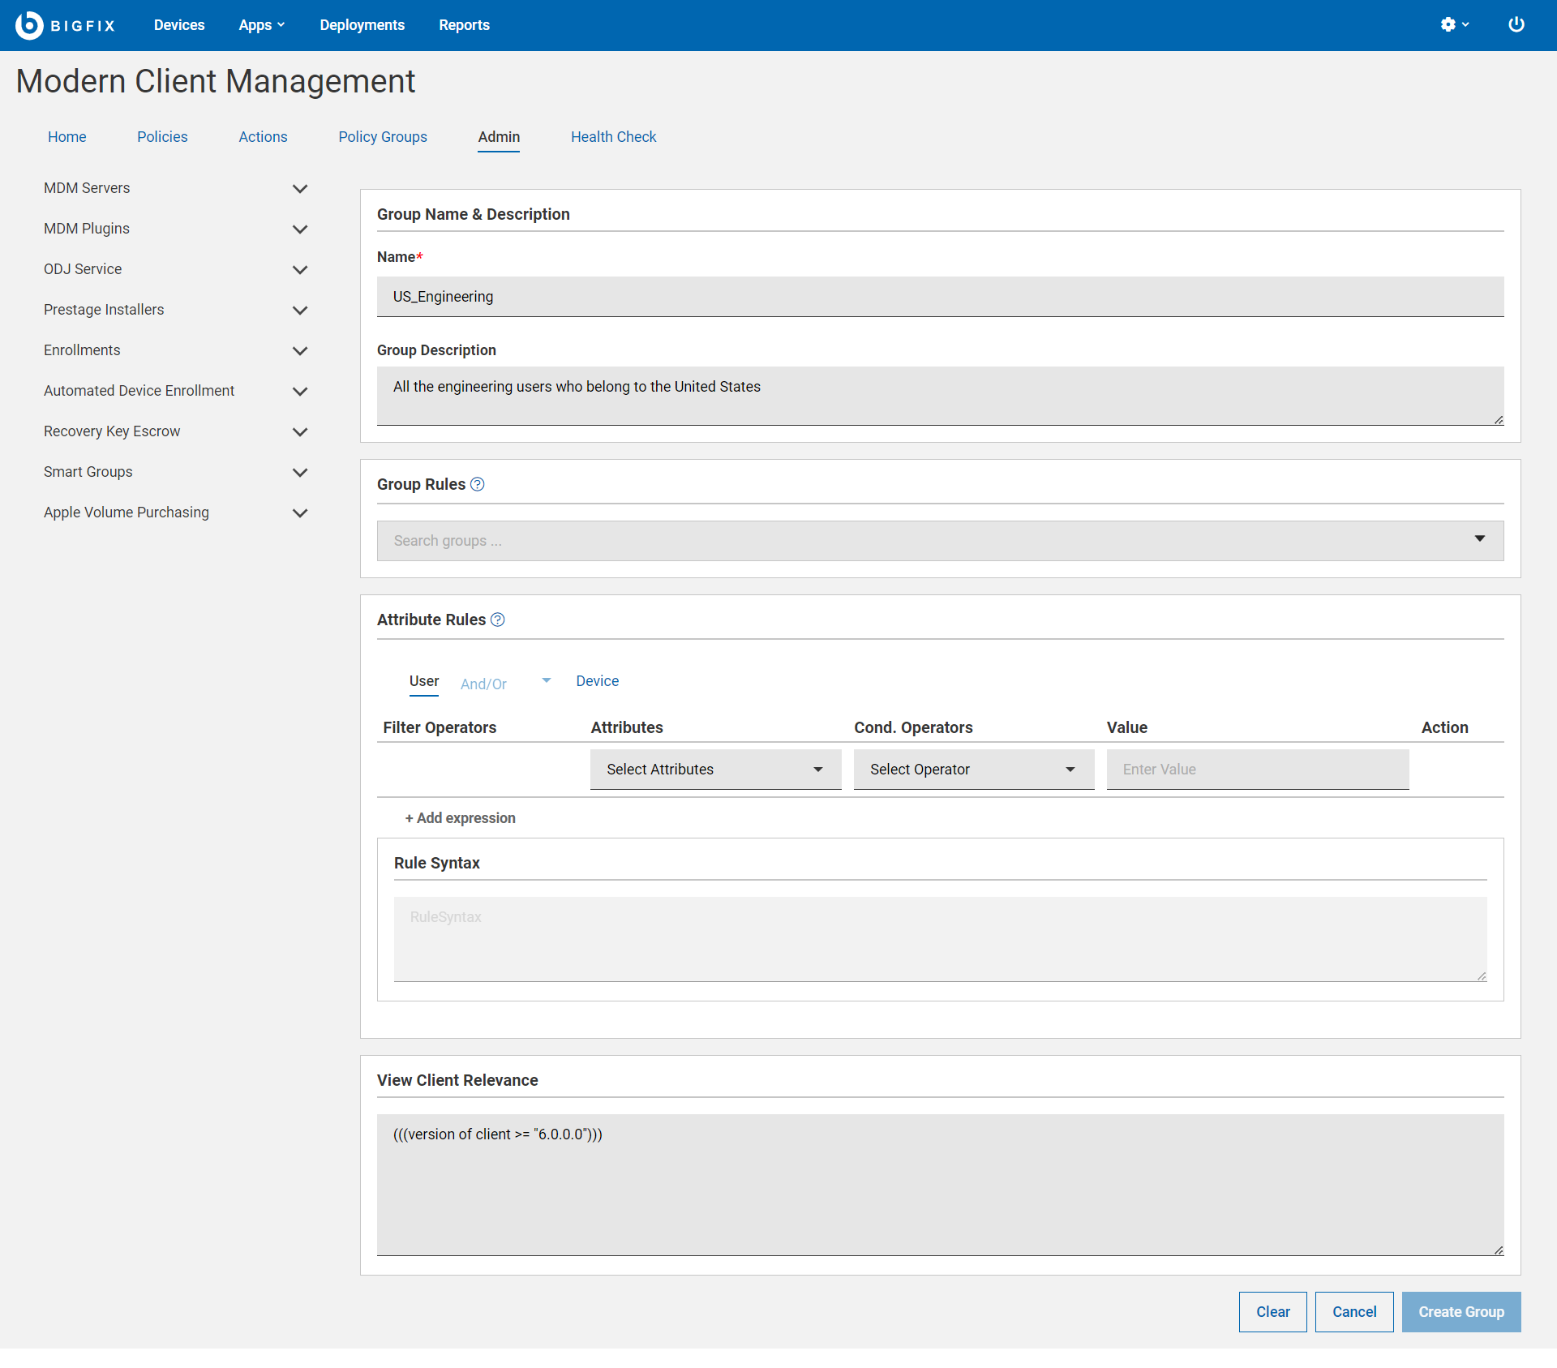Open the Apps menu
This screenshot has width=1557, height=1368.
(261, 25)
